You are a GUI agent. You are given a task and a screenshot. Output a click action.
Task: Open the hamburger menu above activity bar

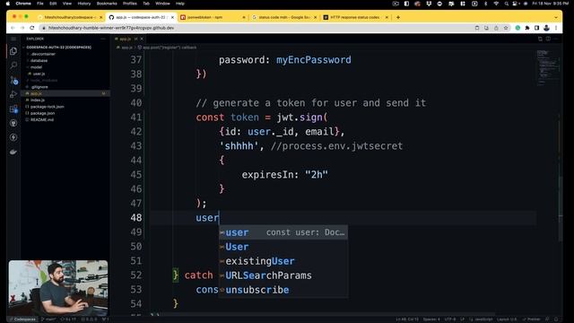click(x=13, y=39)
